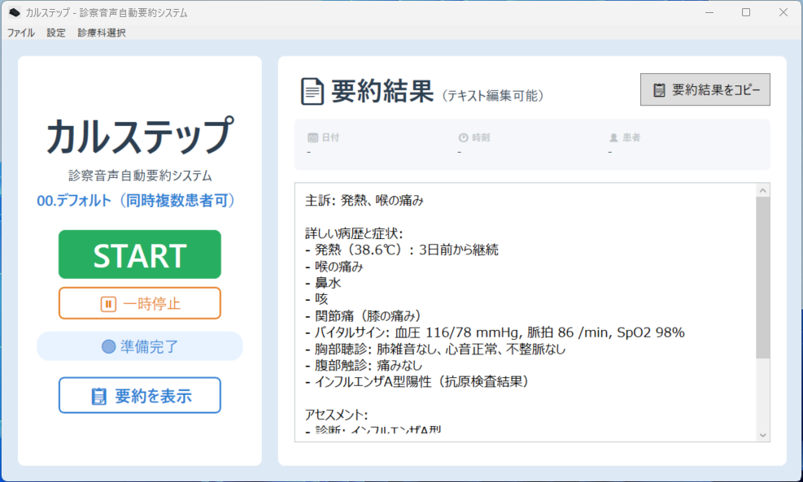Click the clock icon next to 時刻
This screenshot has height=482, width=803.
[x=464, y=137]
